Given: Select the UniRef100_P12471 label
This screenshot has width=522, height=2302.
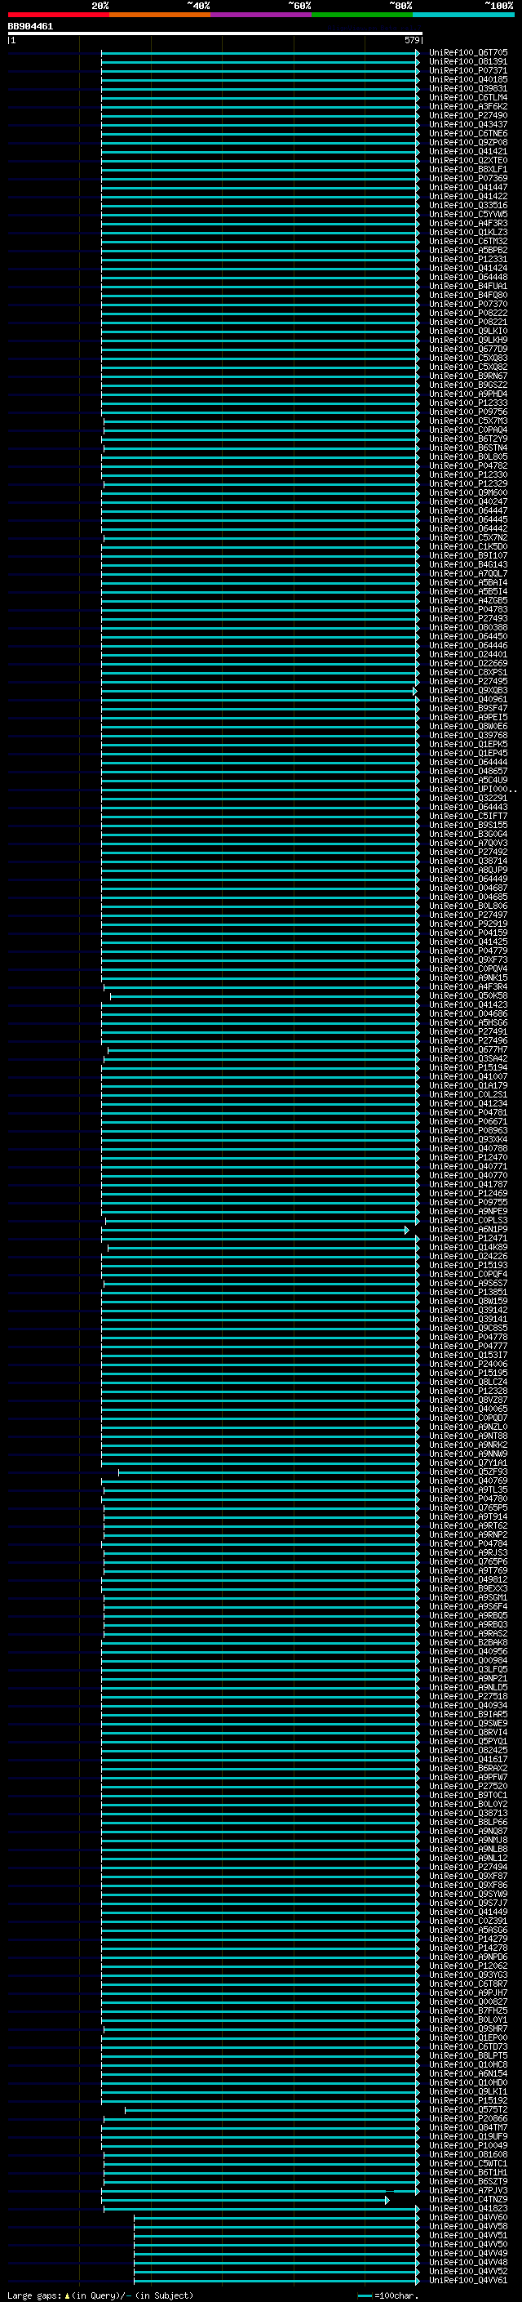Looking at the screenshot, I should 468,1239.
